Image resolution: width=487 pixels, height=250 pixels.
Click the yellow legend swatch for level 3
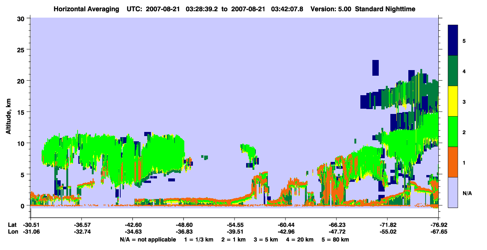pos(453,101)
